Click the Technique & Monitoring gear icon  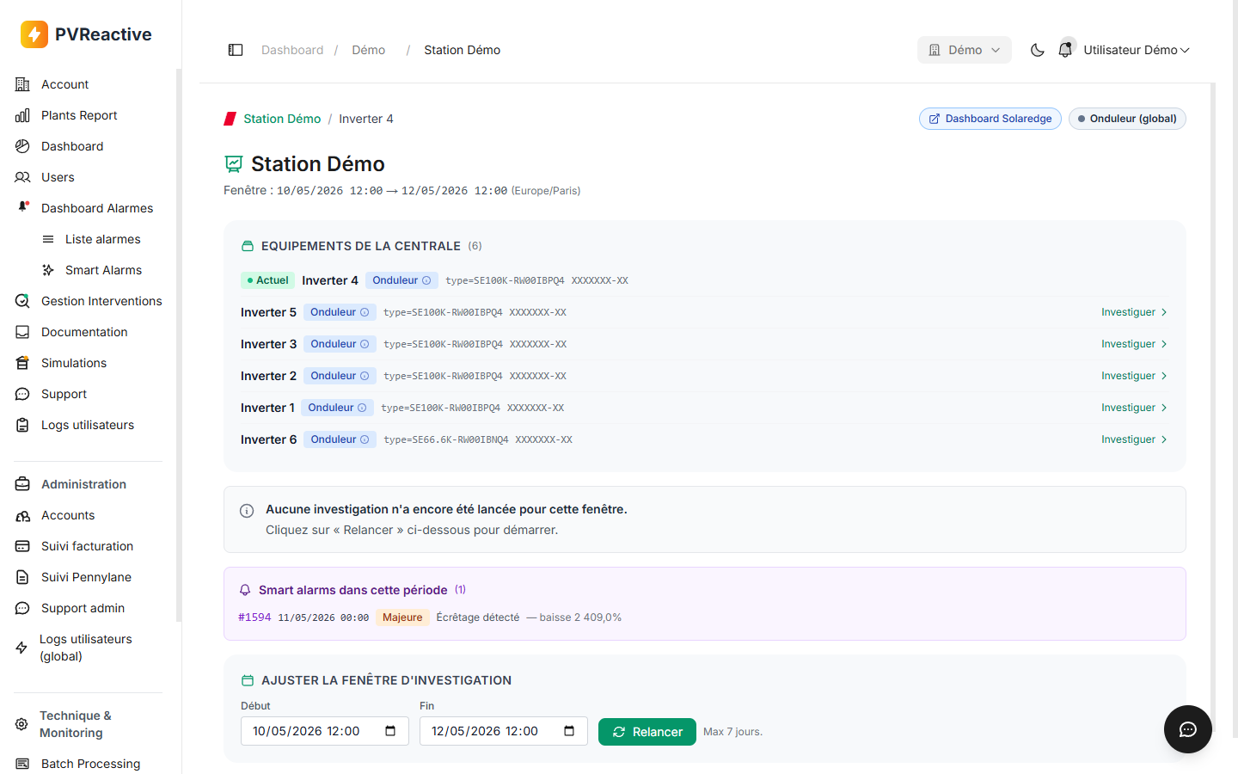[21, 724]
